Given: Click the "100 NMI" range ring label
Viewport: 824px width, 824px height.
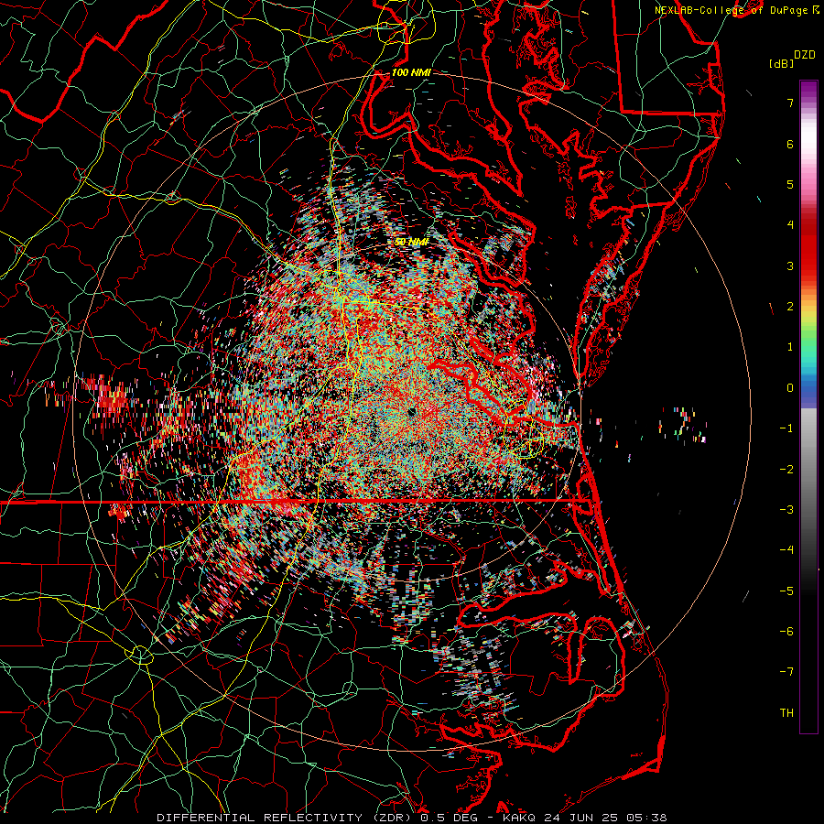Looking at the screenshot, I should point(411,72).
